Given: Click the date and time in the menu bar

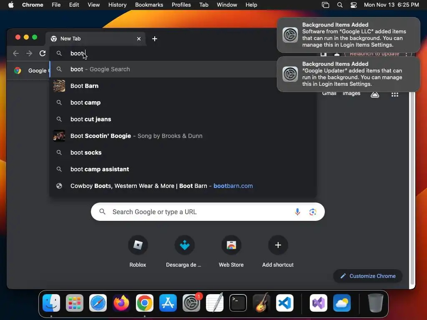Looking at the screenshot, I should 391,5.
